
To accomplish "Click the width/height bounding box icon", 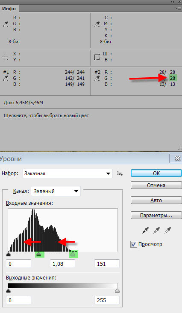I will pos(97,57).
